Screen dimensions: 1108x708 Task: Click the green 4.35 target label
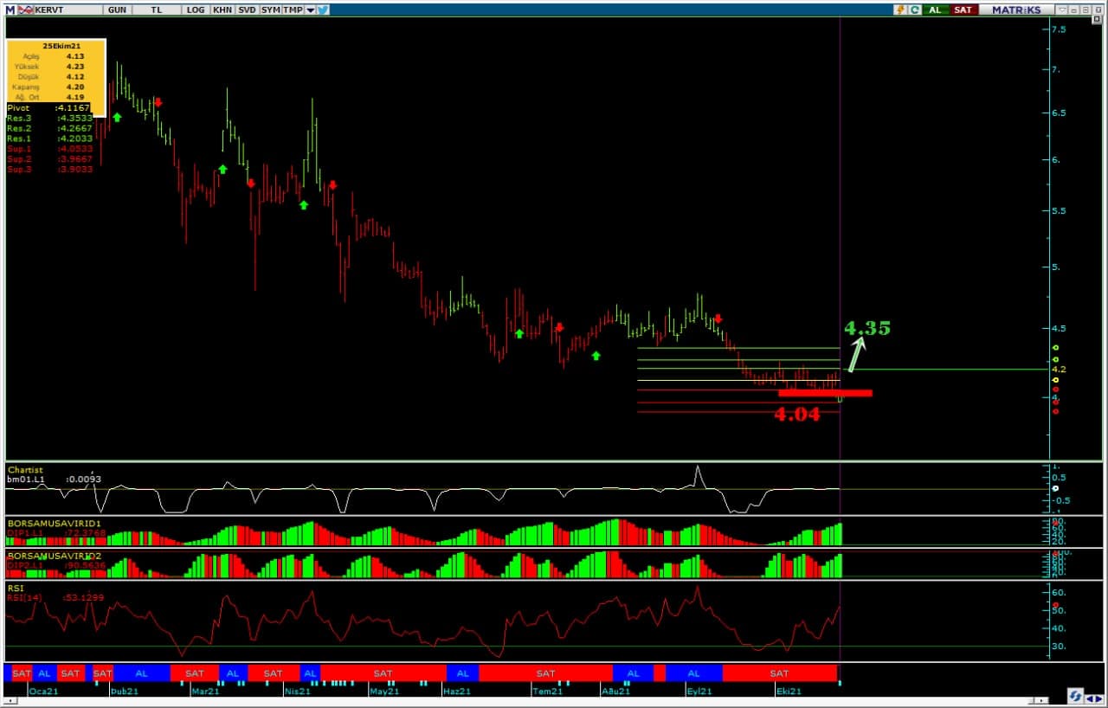tap(866, 328)
